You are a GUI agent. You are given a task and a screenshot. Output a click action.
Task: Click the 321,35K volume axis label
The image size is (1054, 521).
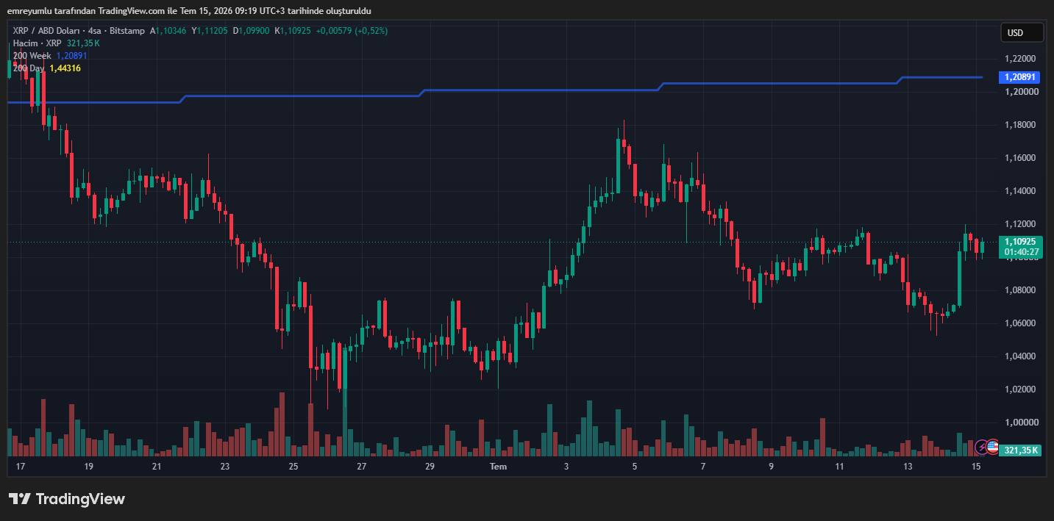pyautogui.click(x=1021, y=450)
